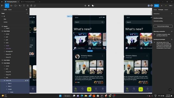The height and width of the screenshot is (98, 174).
Task: Click the green plus in center frame
Action: point(89,89)
